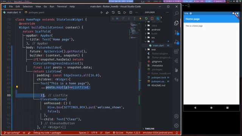
Task: Open the Selection menu
Action: [28, 6]
